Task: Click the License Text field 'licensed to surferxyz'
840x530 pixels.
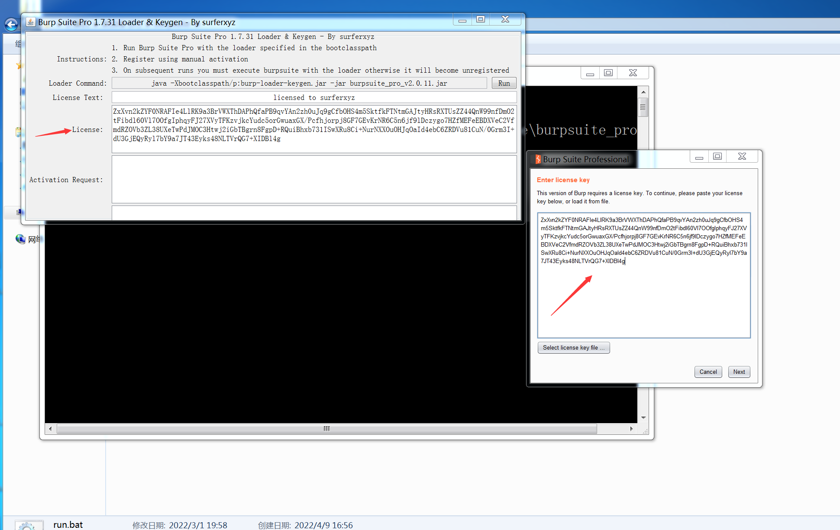Action: pos(314,97)
